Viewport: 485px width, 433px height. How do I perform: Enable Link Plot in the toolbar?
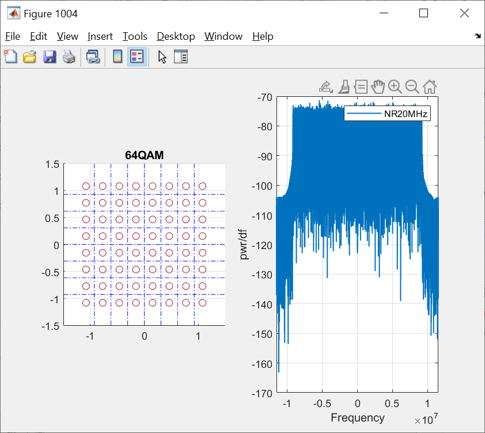[x=93, y=57]
